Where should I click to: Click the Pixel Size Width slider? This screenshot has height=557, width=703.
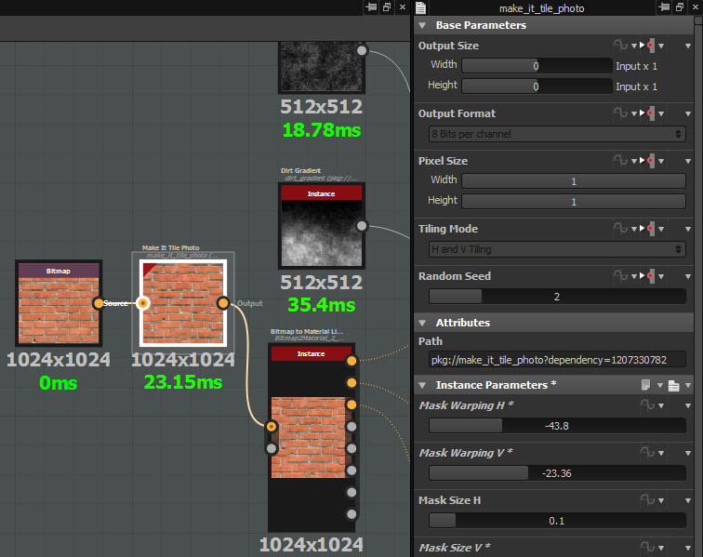point(574,181)
